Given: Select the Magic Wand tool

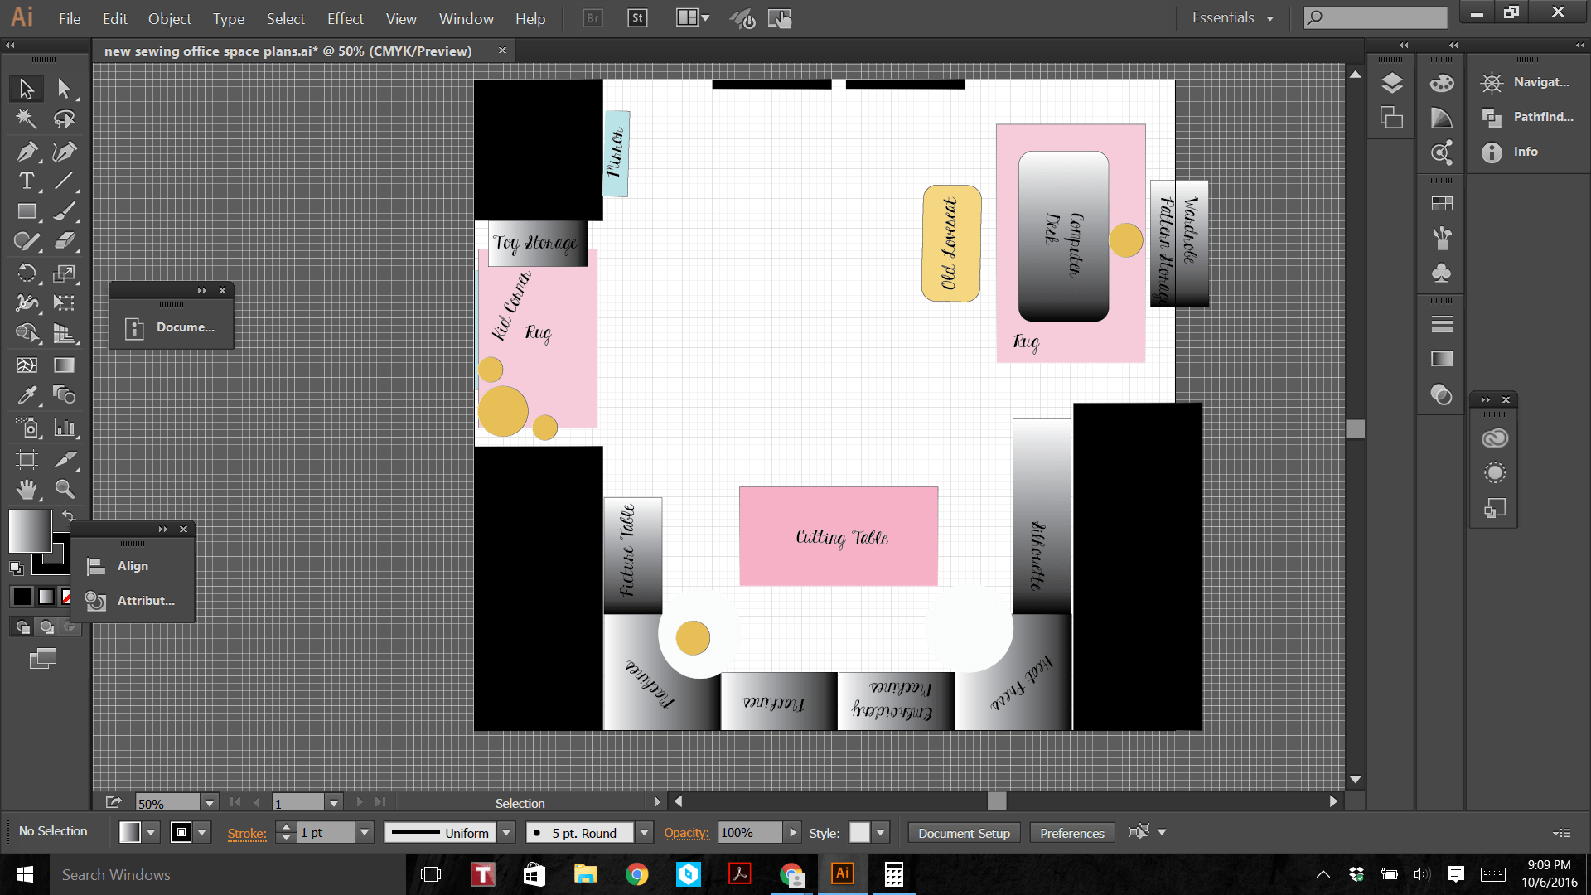Looking at the screenshot, I should [x=27, y=119].
